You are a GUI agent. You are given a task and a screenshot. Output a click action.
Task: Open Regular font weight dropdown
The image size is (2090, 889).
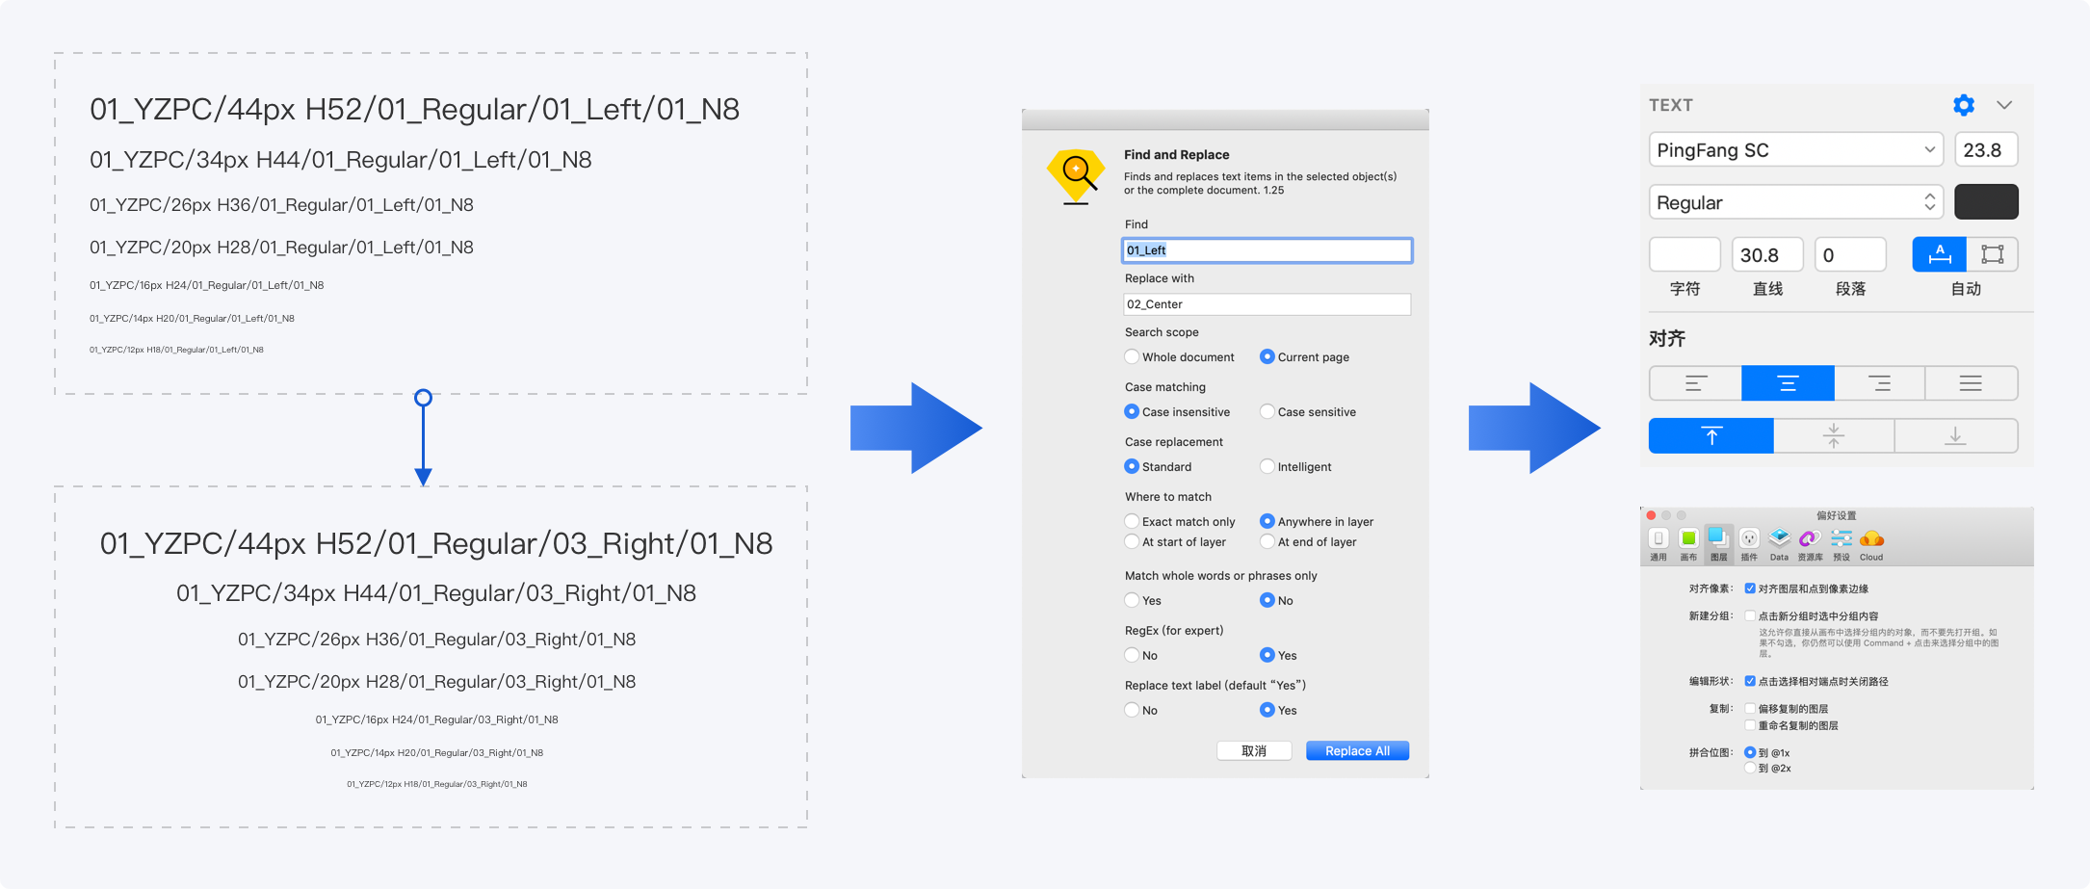pyautogui.click(x=1795, y=202)
